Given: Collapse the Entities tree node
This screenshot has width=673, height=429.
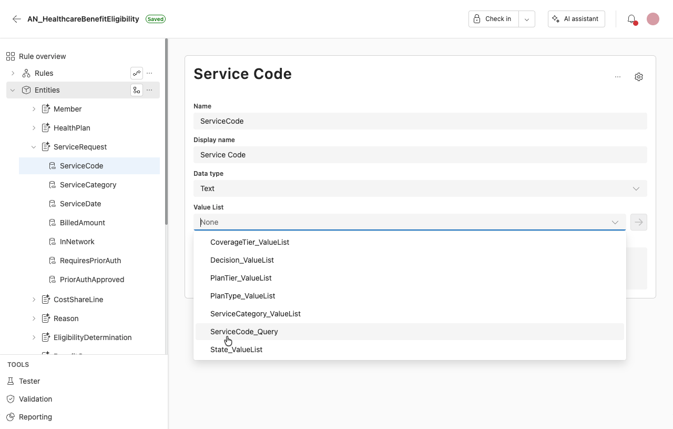Looking at the screenshot, I should pyautogui.click(x=13, y=90).
